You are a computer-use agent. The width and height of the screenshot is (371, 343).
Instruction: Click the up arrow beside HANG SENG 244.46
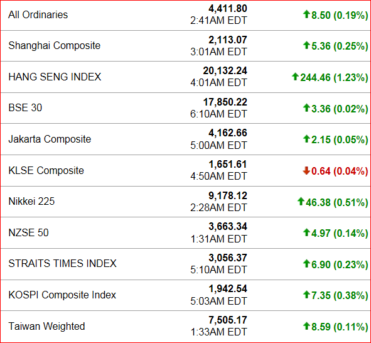[x=295, y=77]
